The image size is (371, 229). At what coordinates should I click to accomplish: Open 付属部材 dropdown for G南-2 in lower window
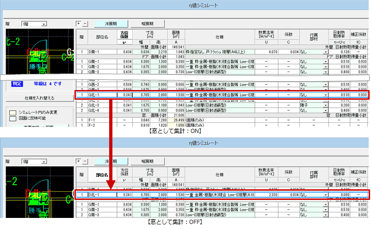click(326, 210)
